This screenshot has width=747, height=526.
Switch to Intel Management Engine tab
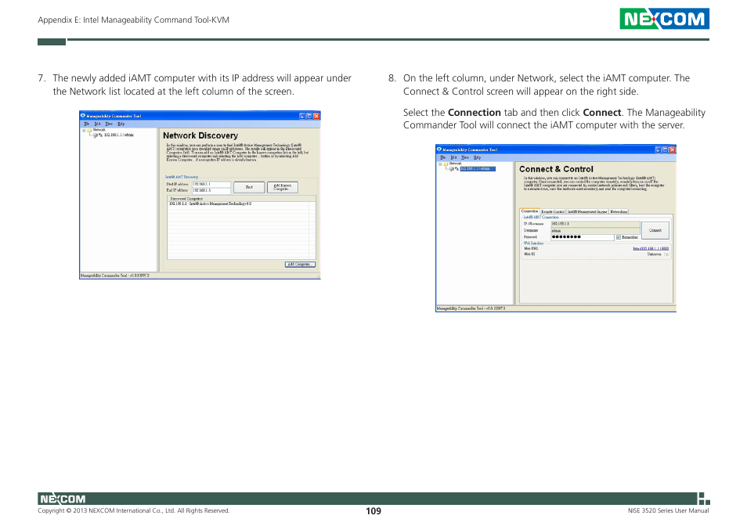tap(587, 211)
